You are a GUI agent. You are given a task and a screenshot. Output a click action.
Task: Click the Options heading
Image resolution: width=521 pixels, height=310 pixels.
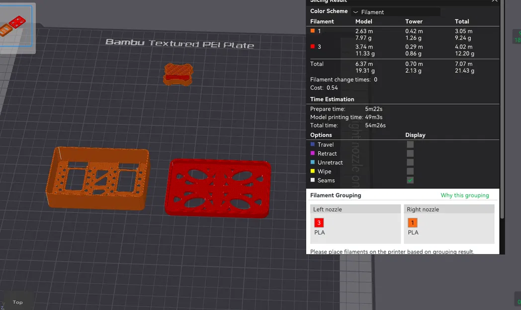pos(321,135)
